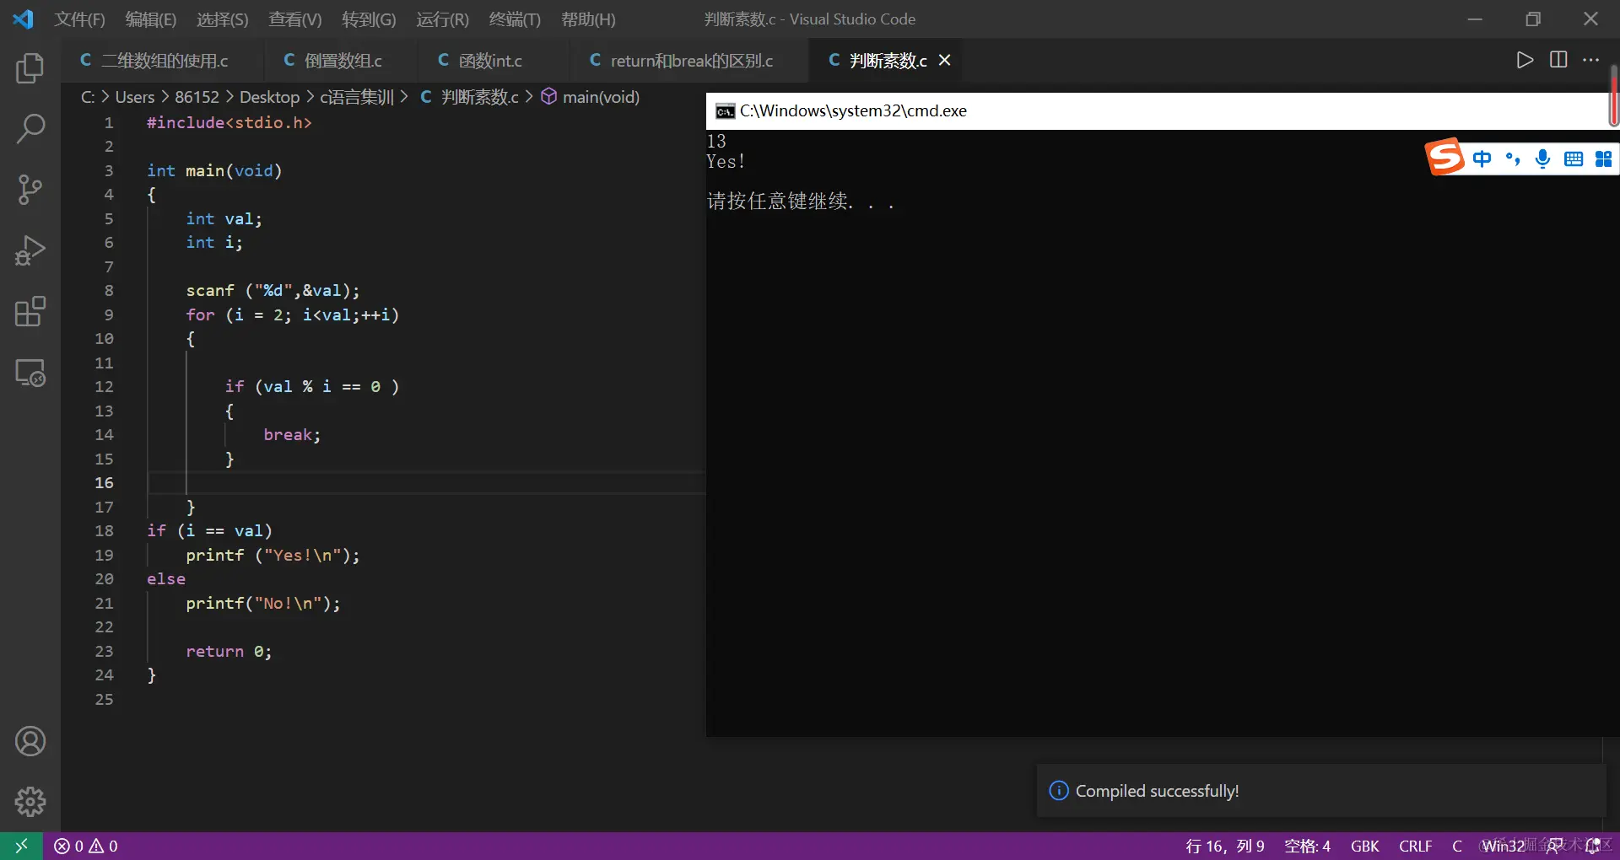Screen dimensions: 1620x860
Task: Click the scanf call on line 8
Action: click(x=273, y=291)
